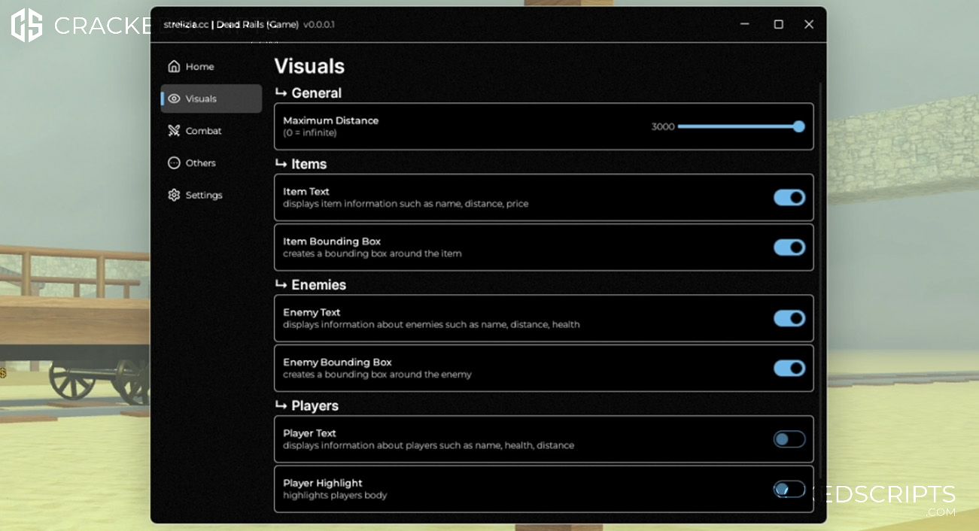Click the Players section arrow icon
Image resolution: width=979 pixels, height=531 pixels.
(281, 405)
